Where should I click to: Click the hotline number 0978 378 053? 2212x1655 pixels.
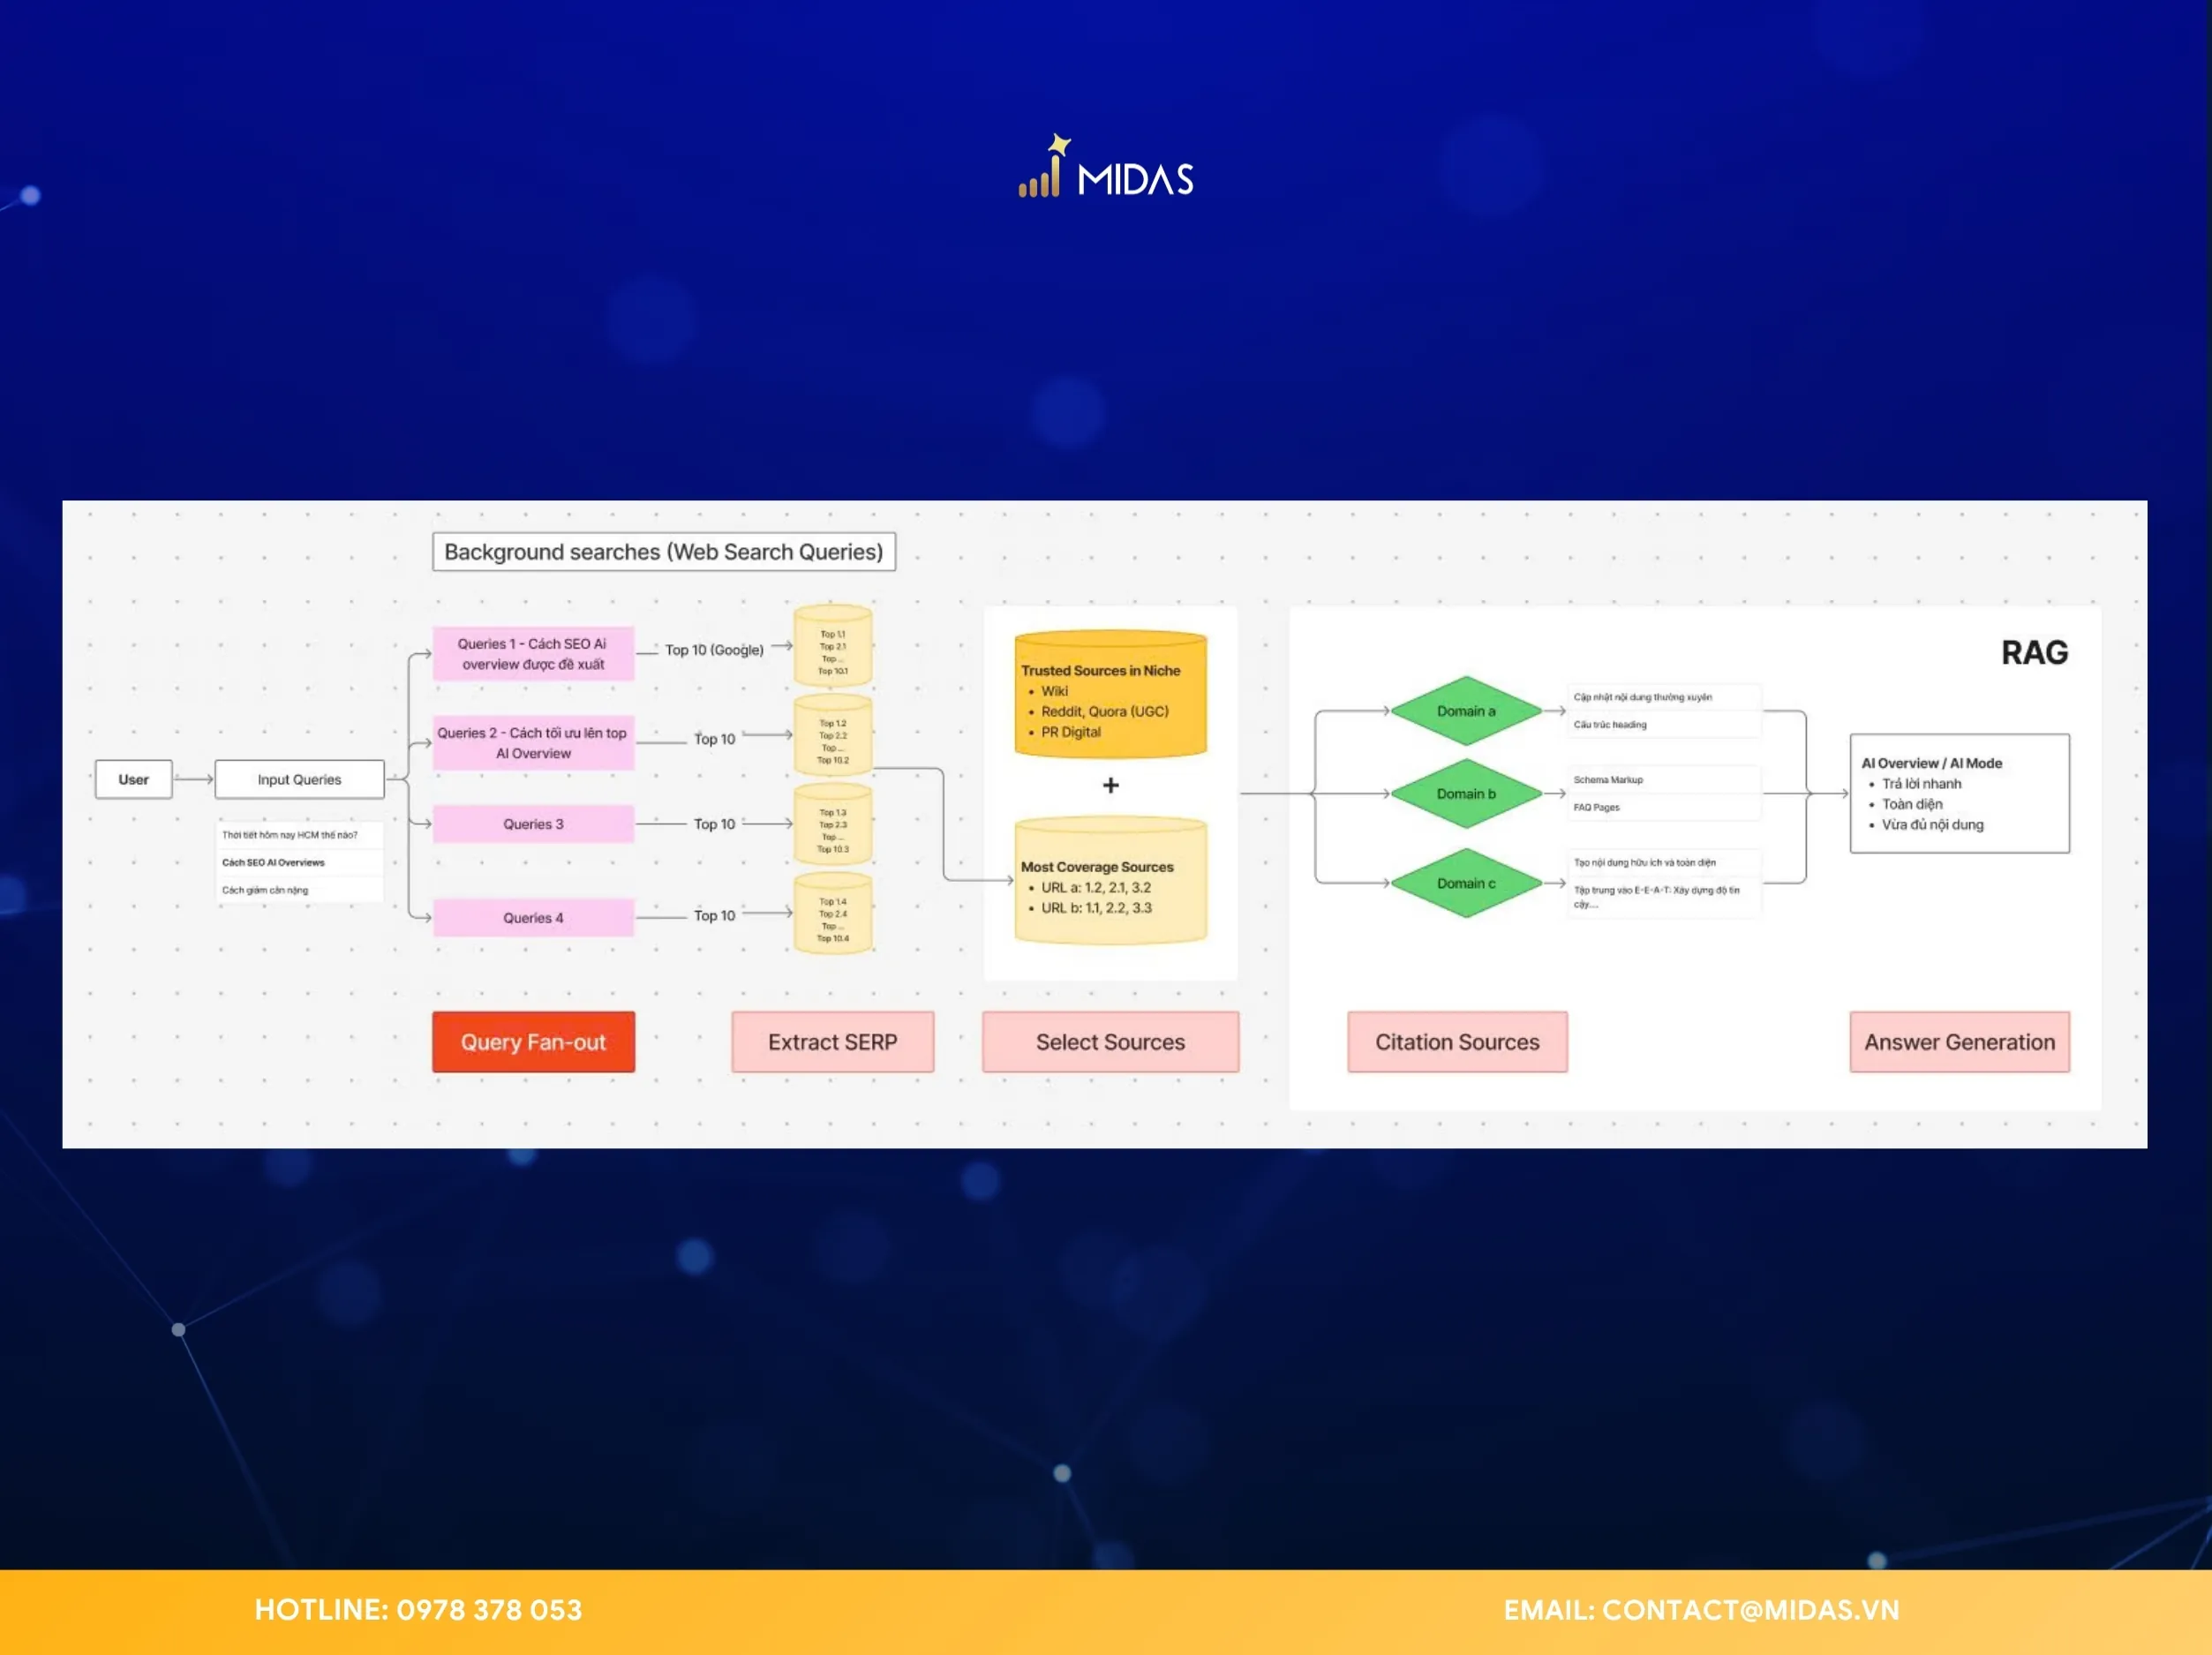tap(489, 1610)
